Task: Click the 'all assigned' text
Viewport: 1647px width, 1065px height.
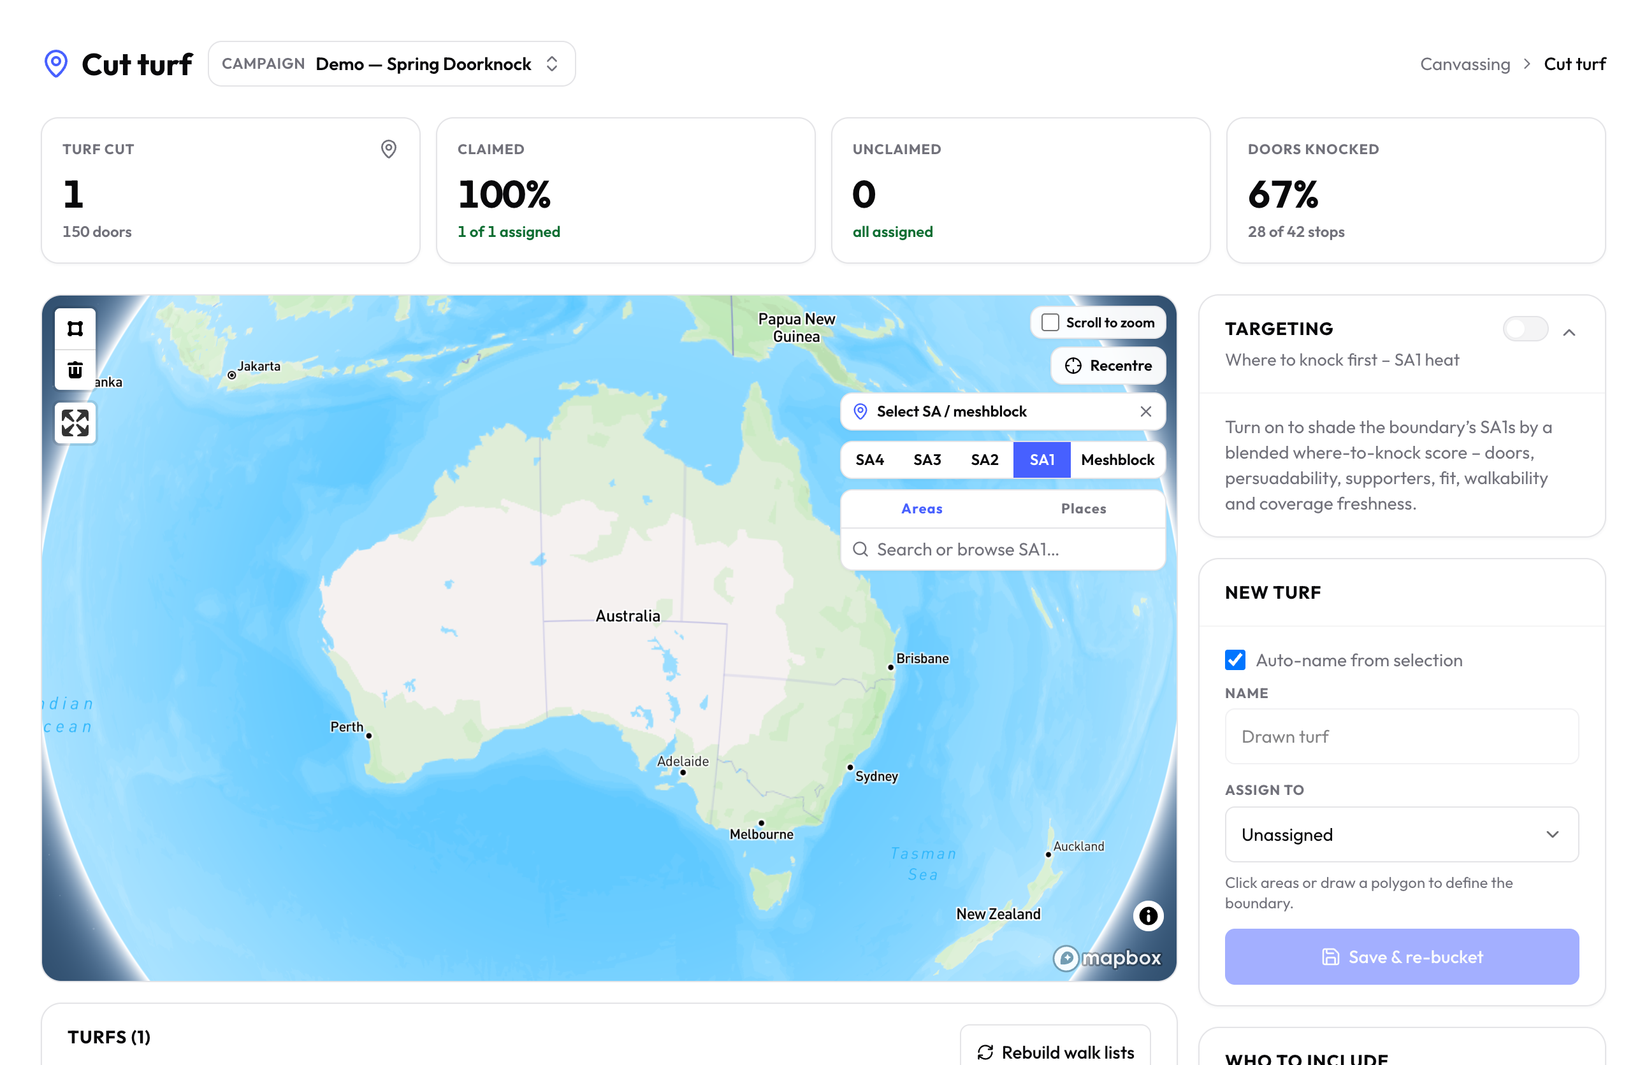Action: pos(893,232)
